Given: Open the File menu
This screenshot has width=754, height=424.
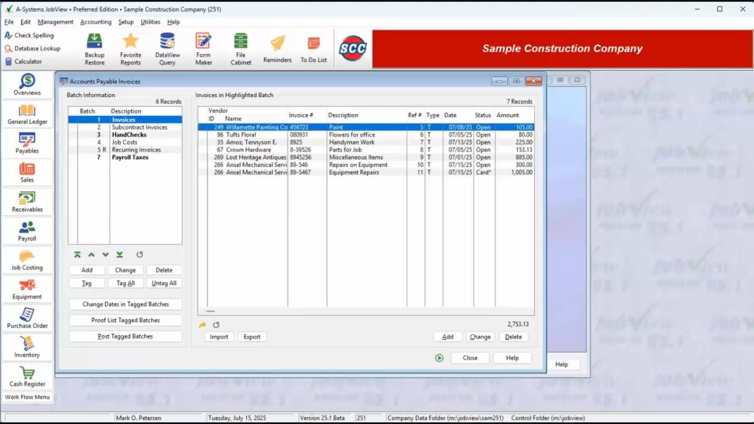Looking at the screenshot, I should [x=9, y=22].
